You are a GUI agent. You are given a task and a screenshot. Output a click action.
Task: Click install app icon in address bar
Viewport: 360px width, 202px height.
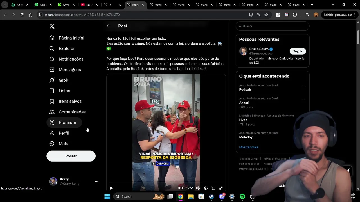point(251,15)
